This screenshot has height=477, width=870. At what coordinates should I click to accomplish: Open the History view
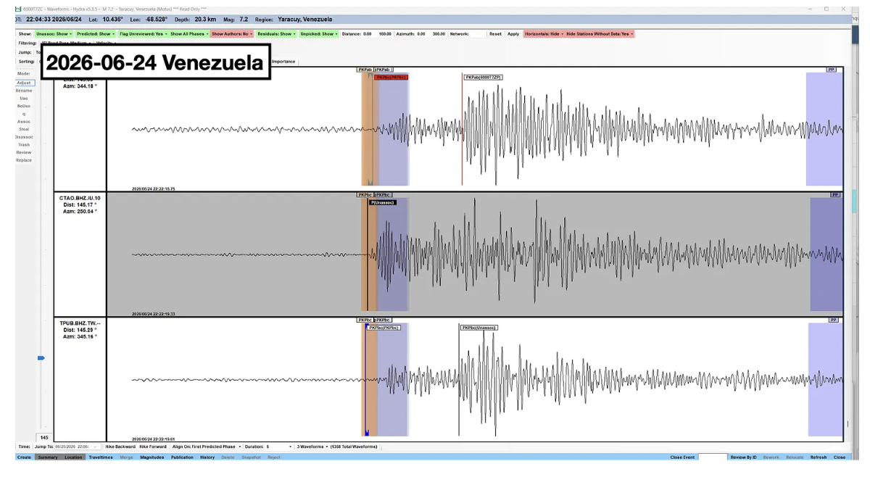[x=207, y=457]
